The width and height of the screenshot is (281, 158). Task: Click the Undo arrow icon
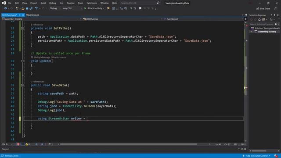point(36,8)
